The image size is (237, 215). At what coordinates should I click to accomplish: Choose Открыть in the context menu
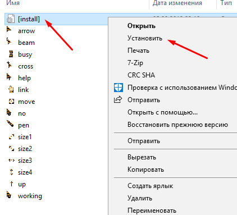click(x=142, y=26)
